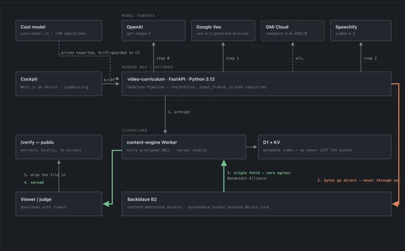Click the 'MODEL VENDORS' group label
Viewport: 405px width, 251px height.
[138, 16]
